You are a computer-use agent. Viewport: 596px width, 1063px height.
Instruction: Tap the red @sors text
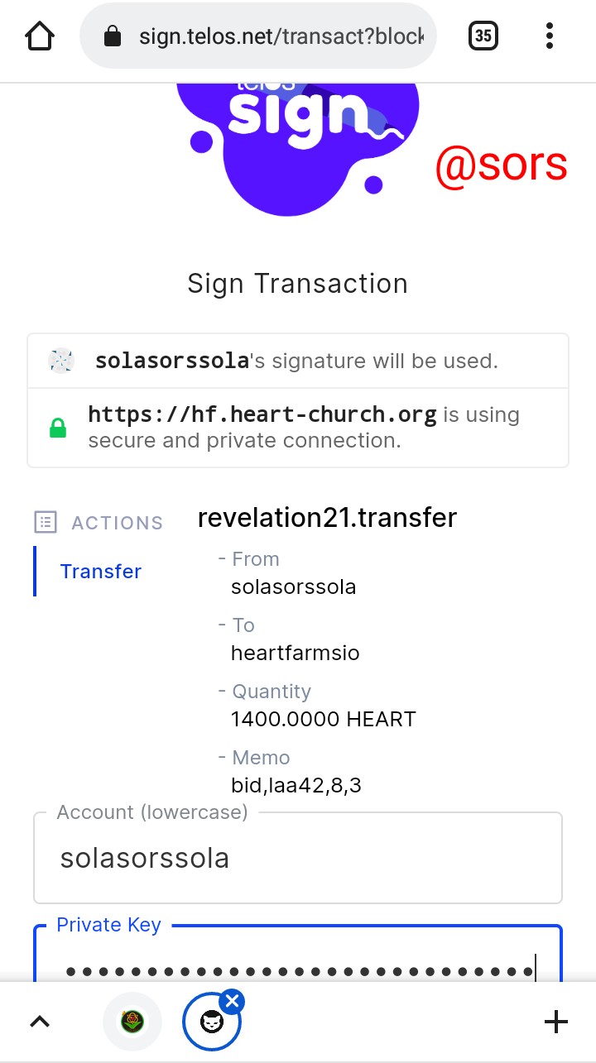[501, 165]
